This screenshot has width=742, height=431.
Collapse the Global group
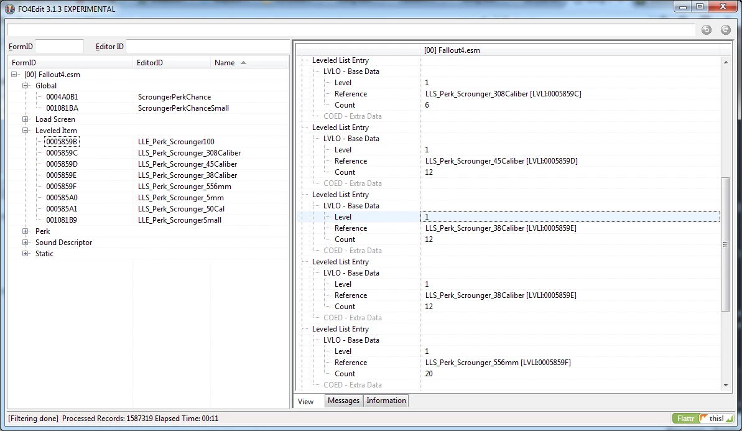26,86
